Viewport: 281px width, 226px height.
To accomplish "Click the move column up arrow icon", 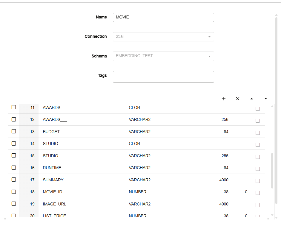I will [251, 99].
